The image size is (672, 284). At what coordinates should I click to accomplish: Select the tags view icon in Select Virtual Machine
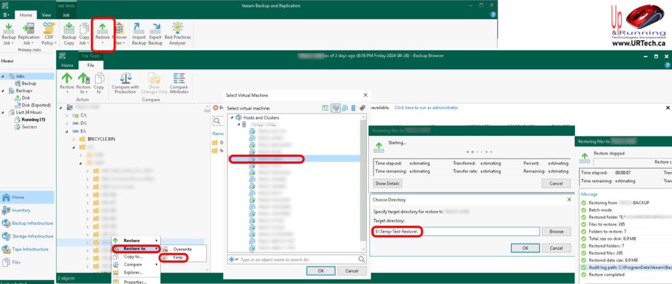click(362, 108)
